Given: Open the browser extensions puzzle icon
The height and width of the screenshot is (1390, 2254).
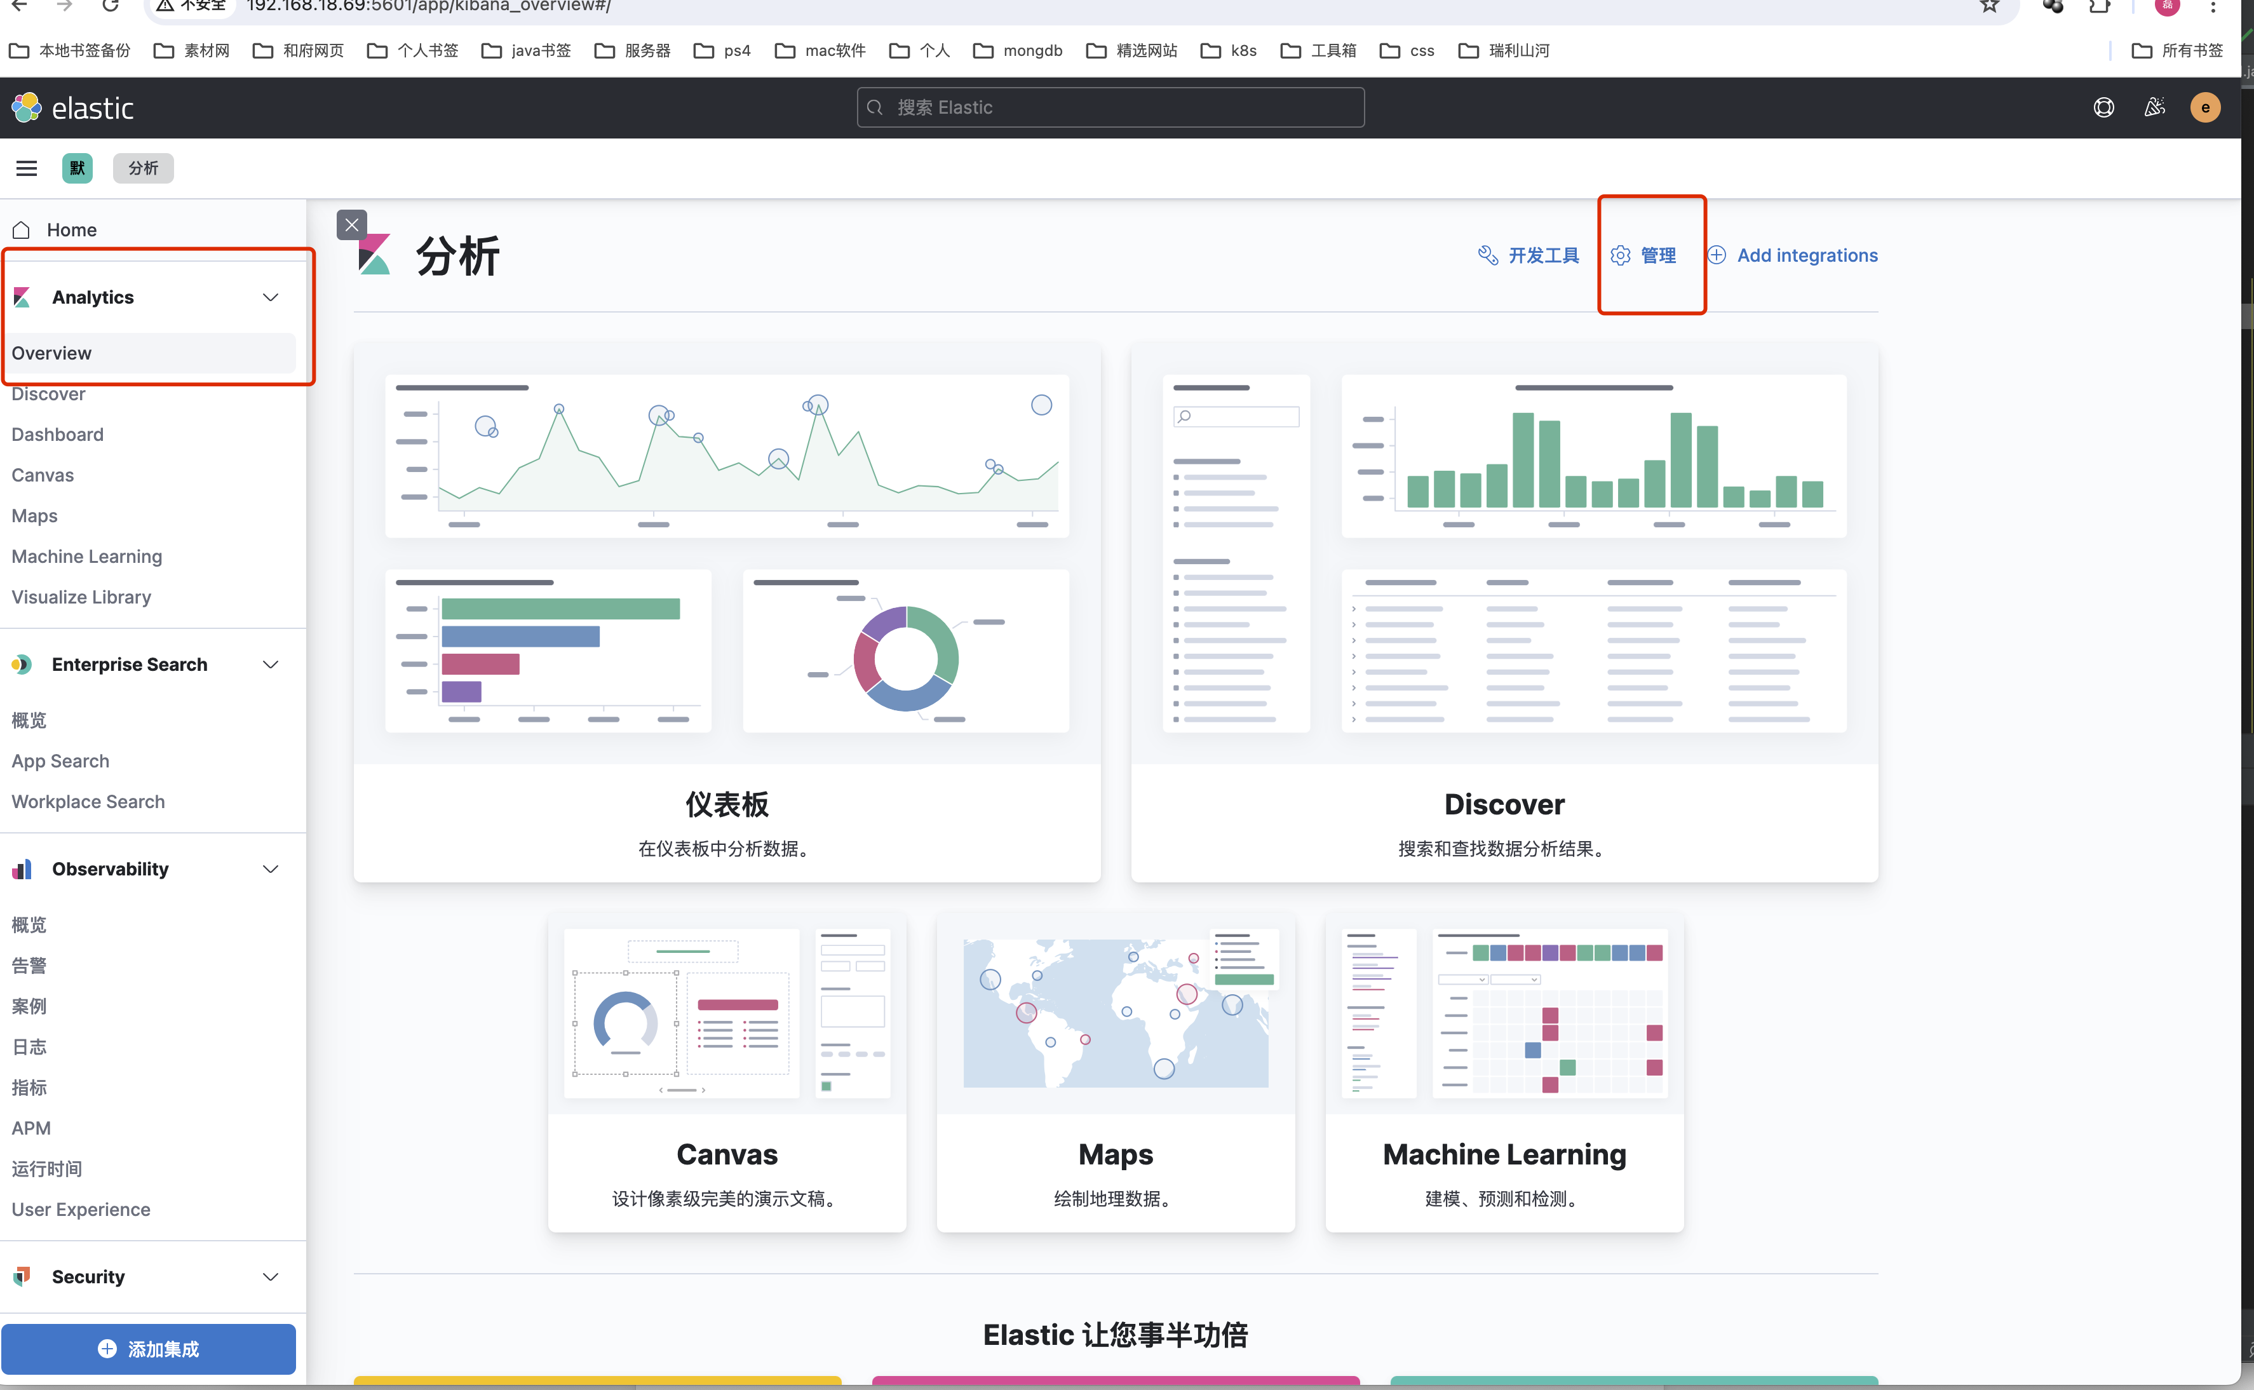Looking at the screenshot, I should coord(2098,6).
